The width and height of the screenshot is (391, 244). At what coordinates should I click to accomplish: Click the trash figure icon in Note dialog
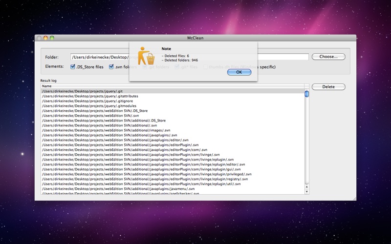pos(146,56)
